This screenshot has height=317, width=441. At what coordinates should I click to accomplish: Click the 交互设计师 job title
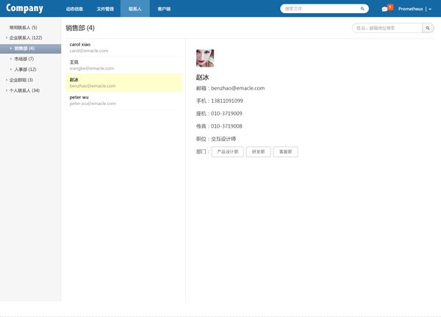coord(223,139)
